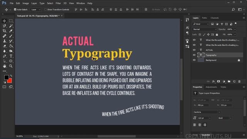Switch to the Adjustments tab
247x139 pixels.
coord(211,87)
